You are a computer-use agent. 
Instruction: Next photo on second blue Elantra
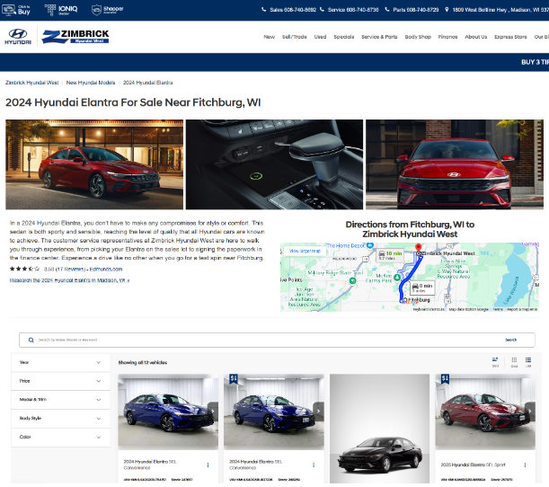(x=318, y=412)
